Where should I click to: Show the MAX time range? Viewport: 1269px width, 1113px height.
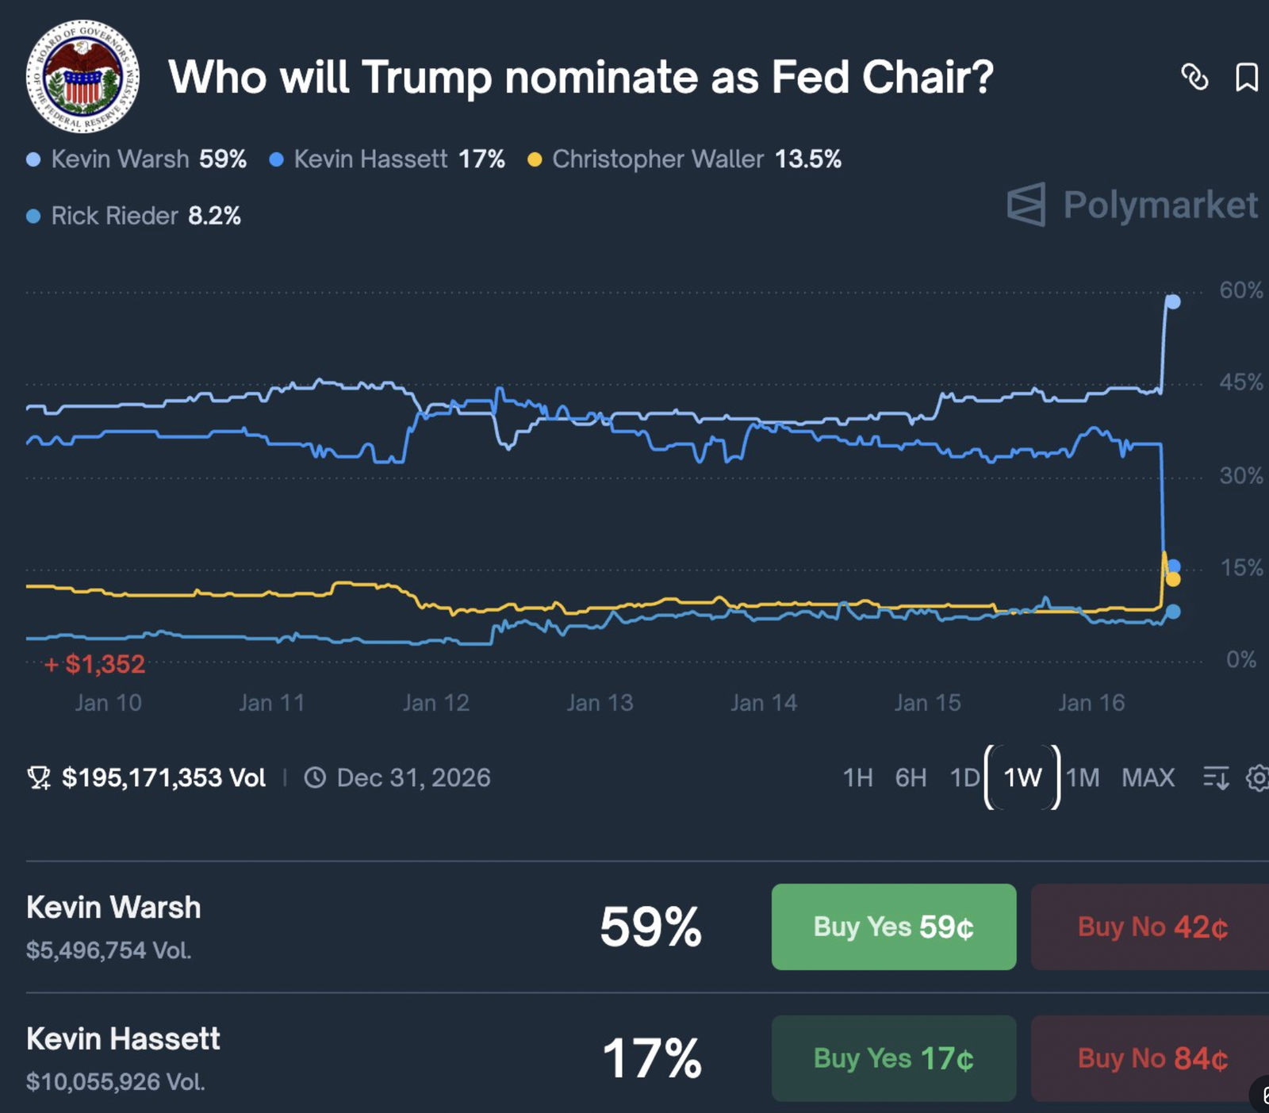(x=1148, y=777)
